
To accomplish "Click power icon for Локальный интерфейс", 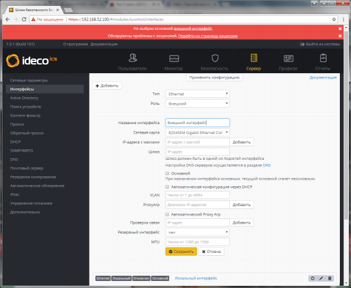I will (x=313, y=278).
